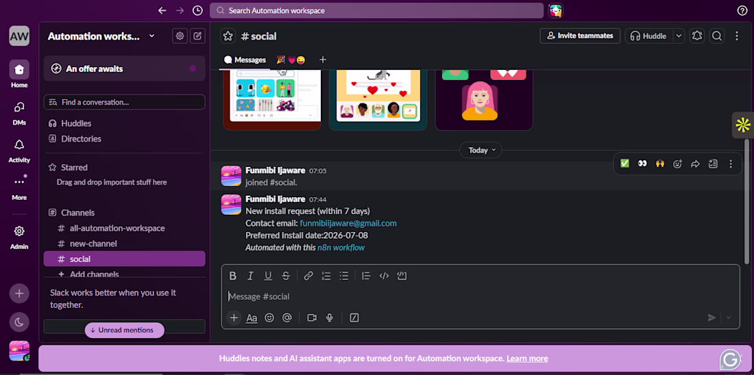Go back with the left arrow
The image size is (754, 375).
tap(162, 10)
